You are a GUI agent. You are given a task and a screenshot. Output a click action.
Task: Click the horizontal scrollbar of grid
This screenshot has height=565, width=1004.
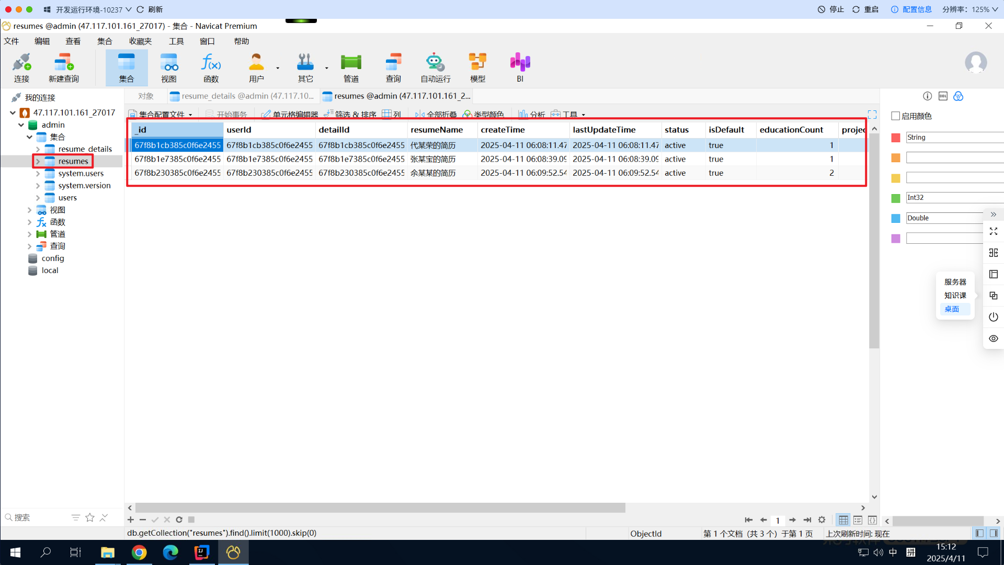click(380, 508)
